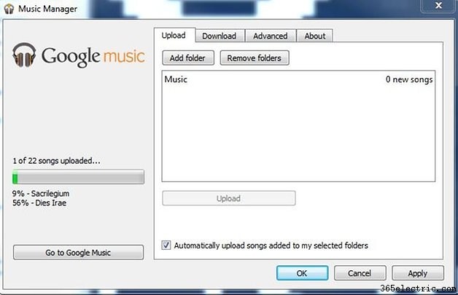
Task: Click the song upload progress bar
Action: (x=78, y=177)
